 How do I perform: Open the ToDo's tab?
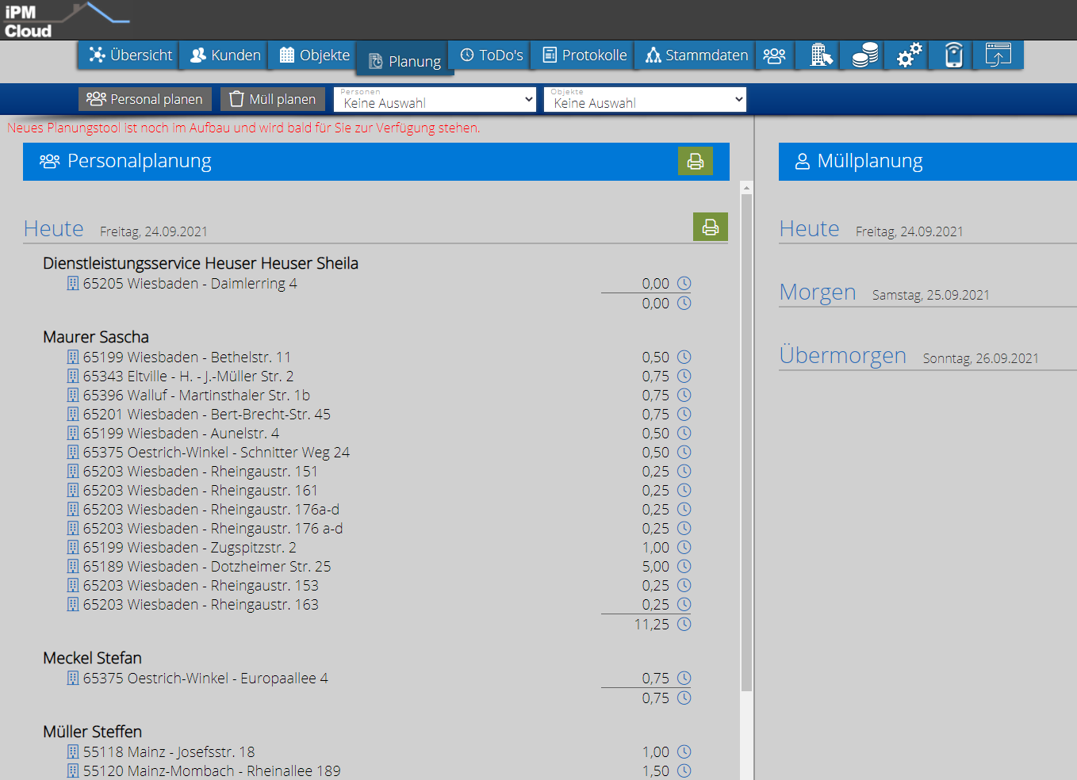489,55
